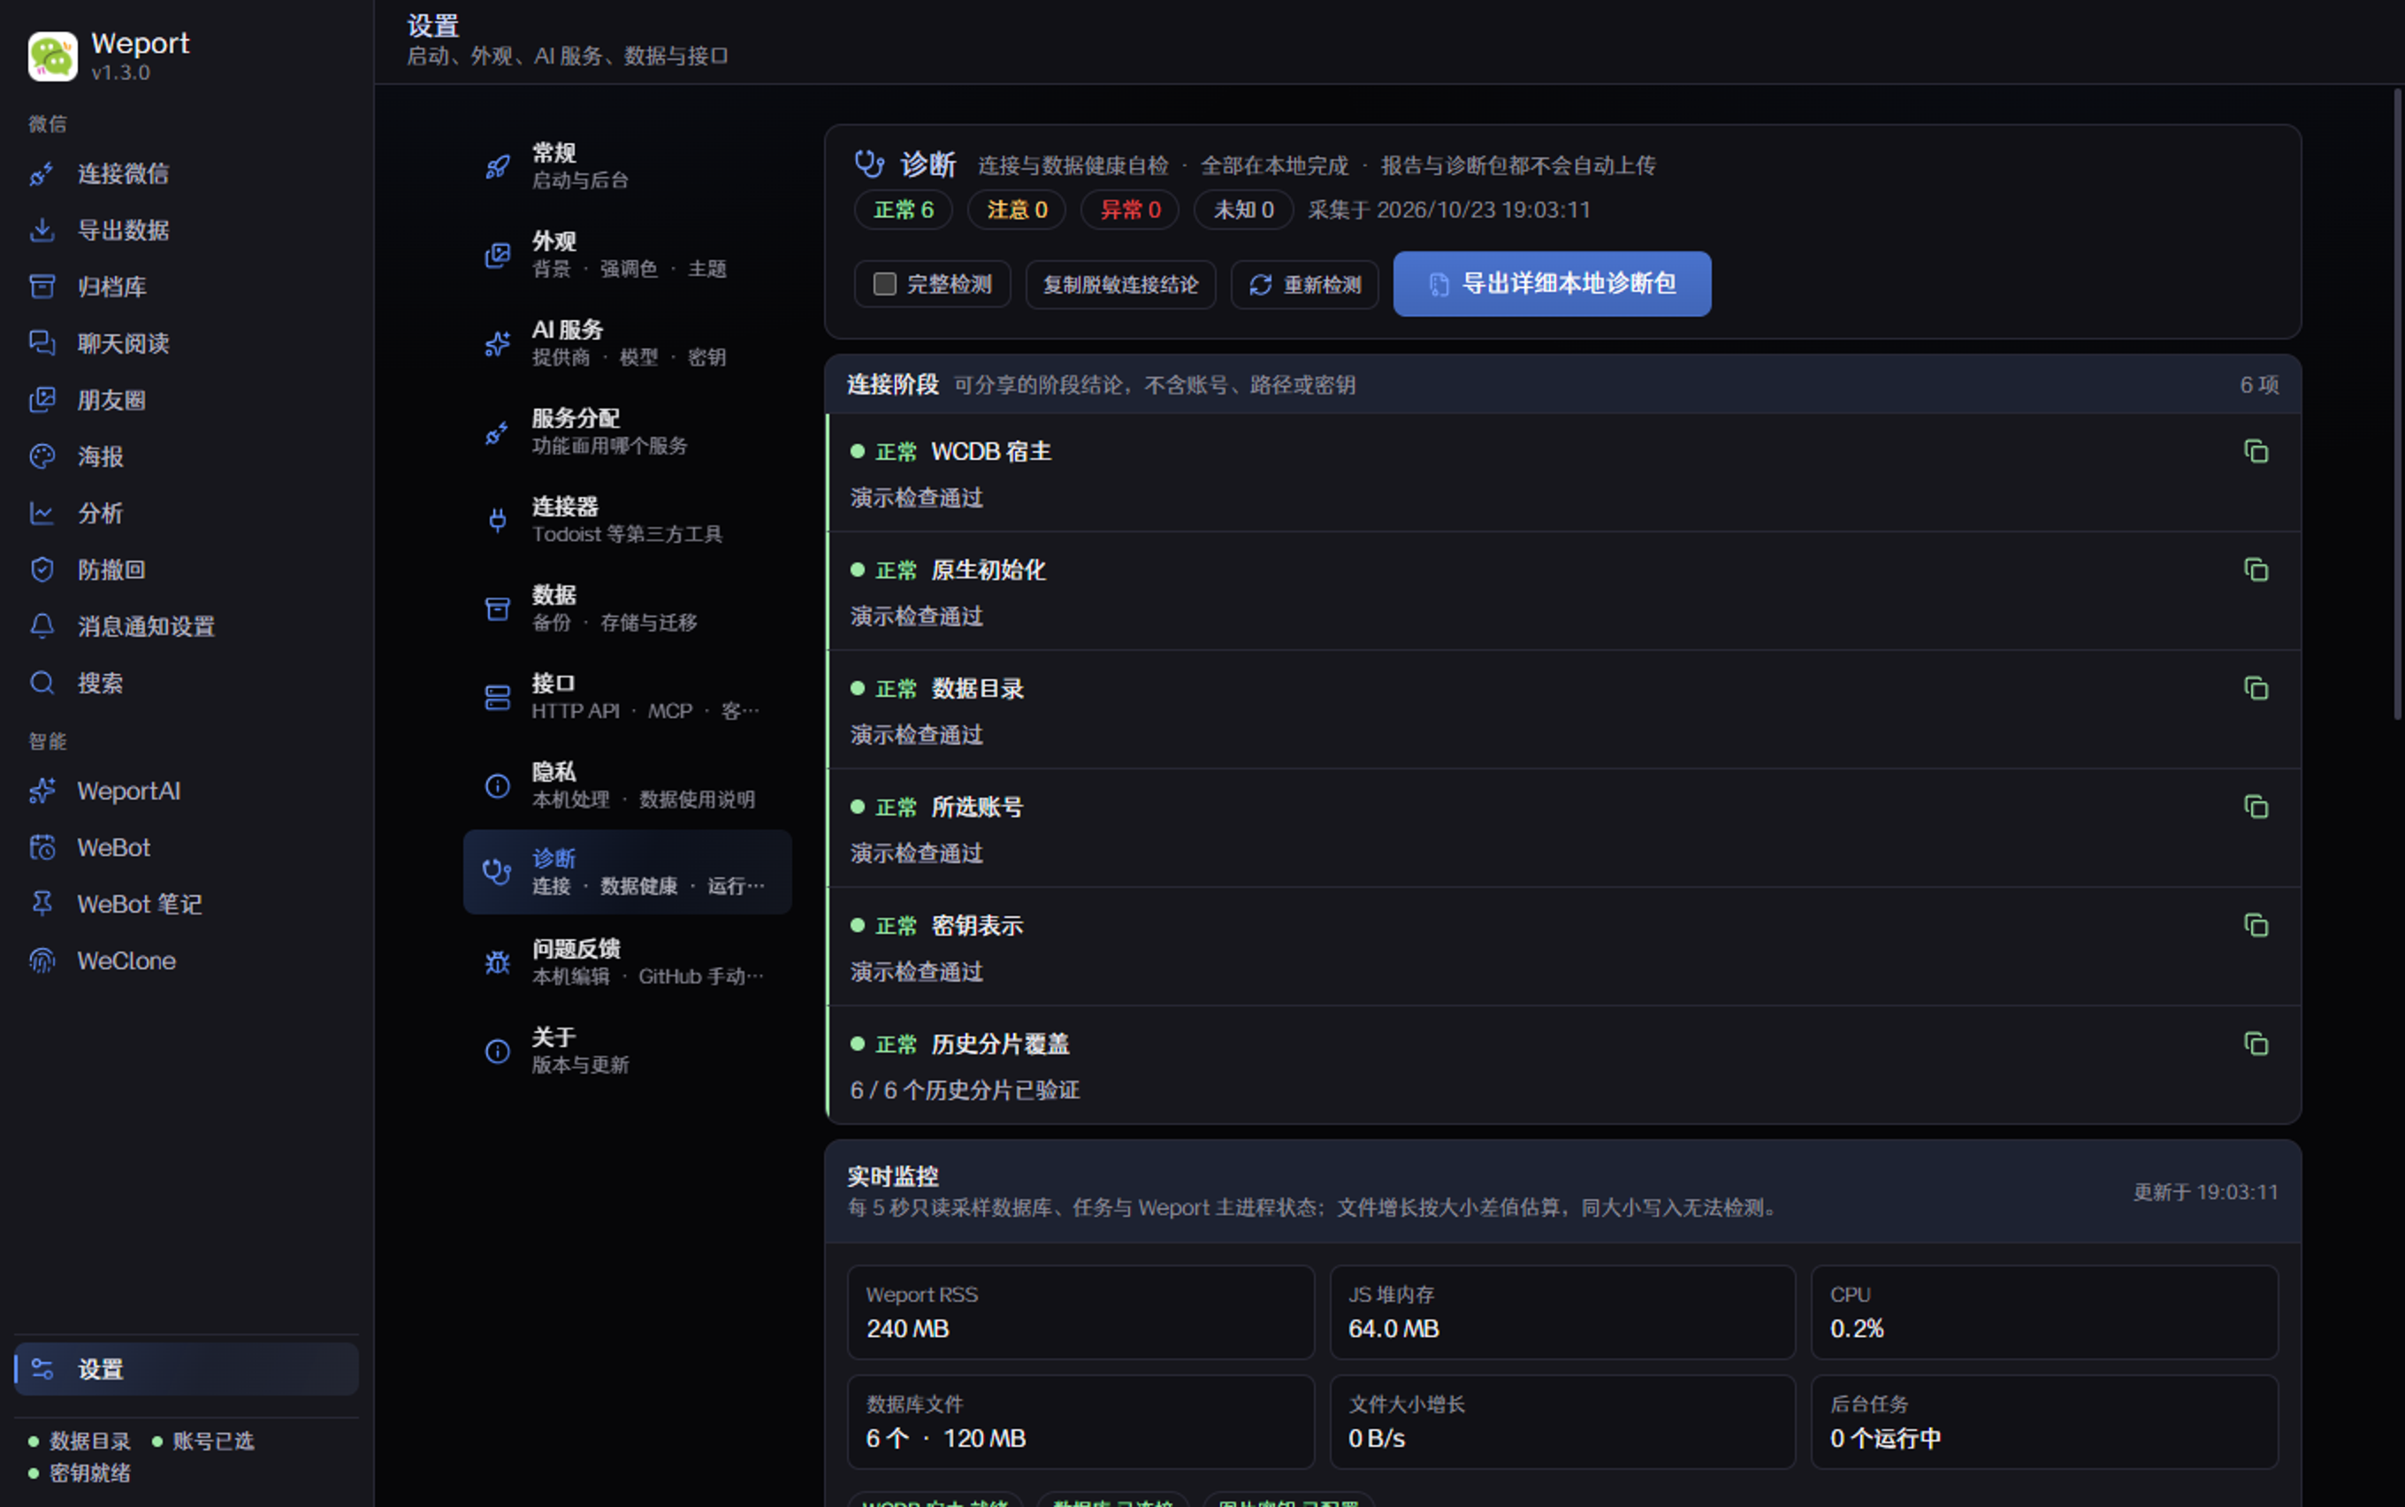Click the 正常 6 status pill

click(x=903, y=210)
